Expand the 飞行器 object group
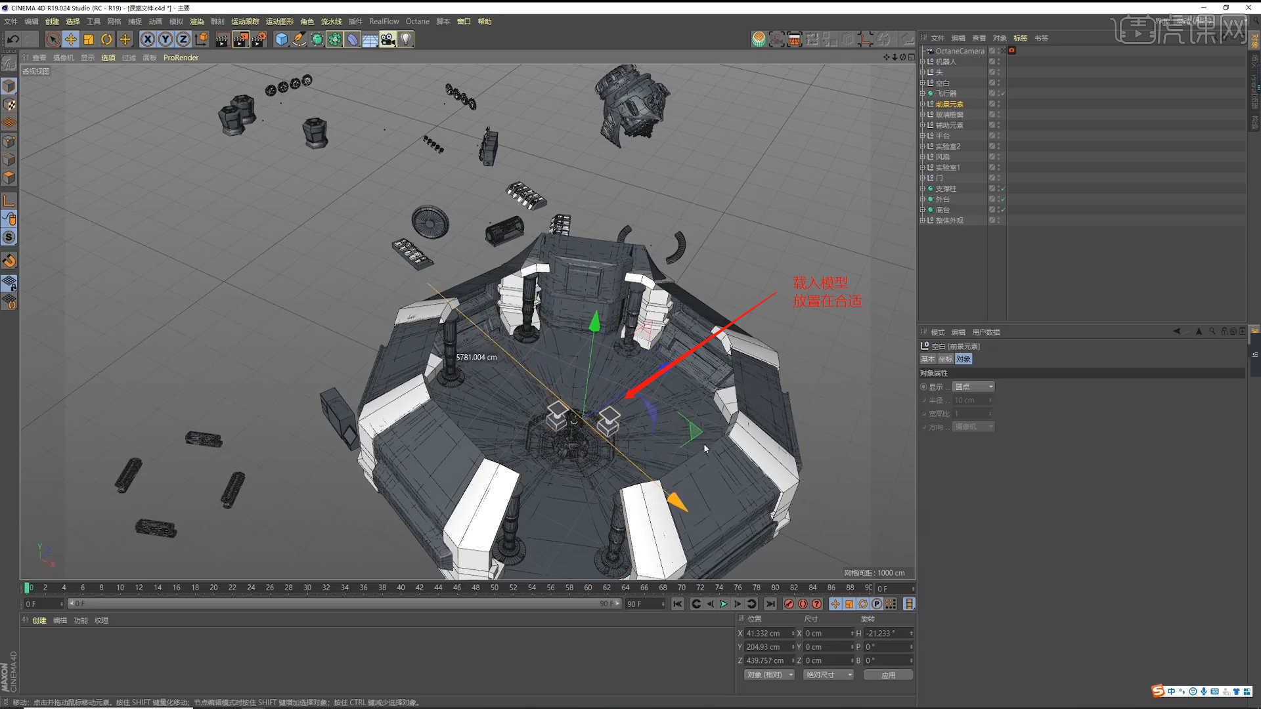Screen dimensions: 1261x709 922,93
